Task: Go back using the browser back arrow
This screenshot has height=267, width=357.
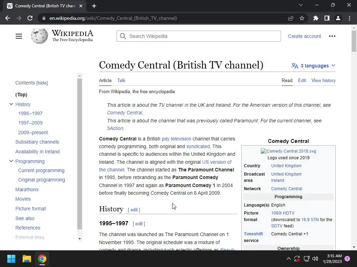Action: pyautogui.click(x=8, y=18)
